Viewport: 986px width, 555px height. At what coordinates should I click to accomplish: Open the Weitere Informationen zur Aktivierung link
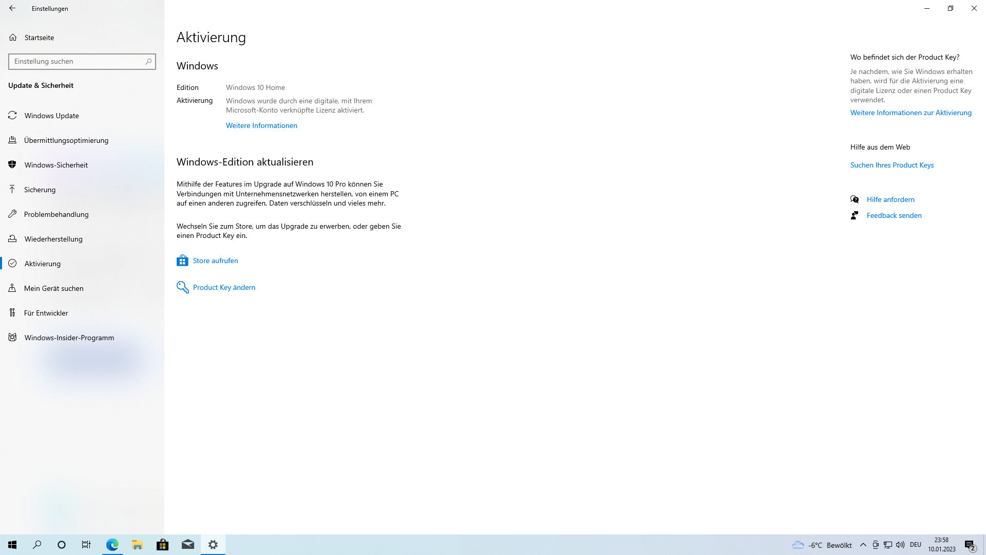(911, 113)
